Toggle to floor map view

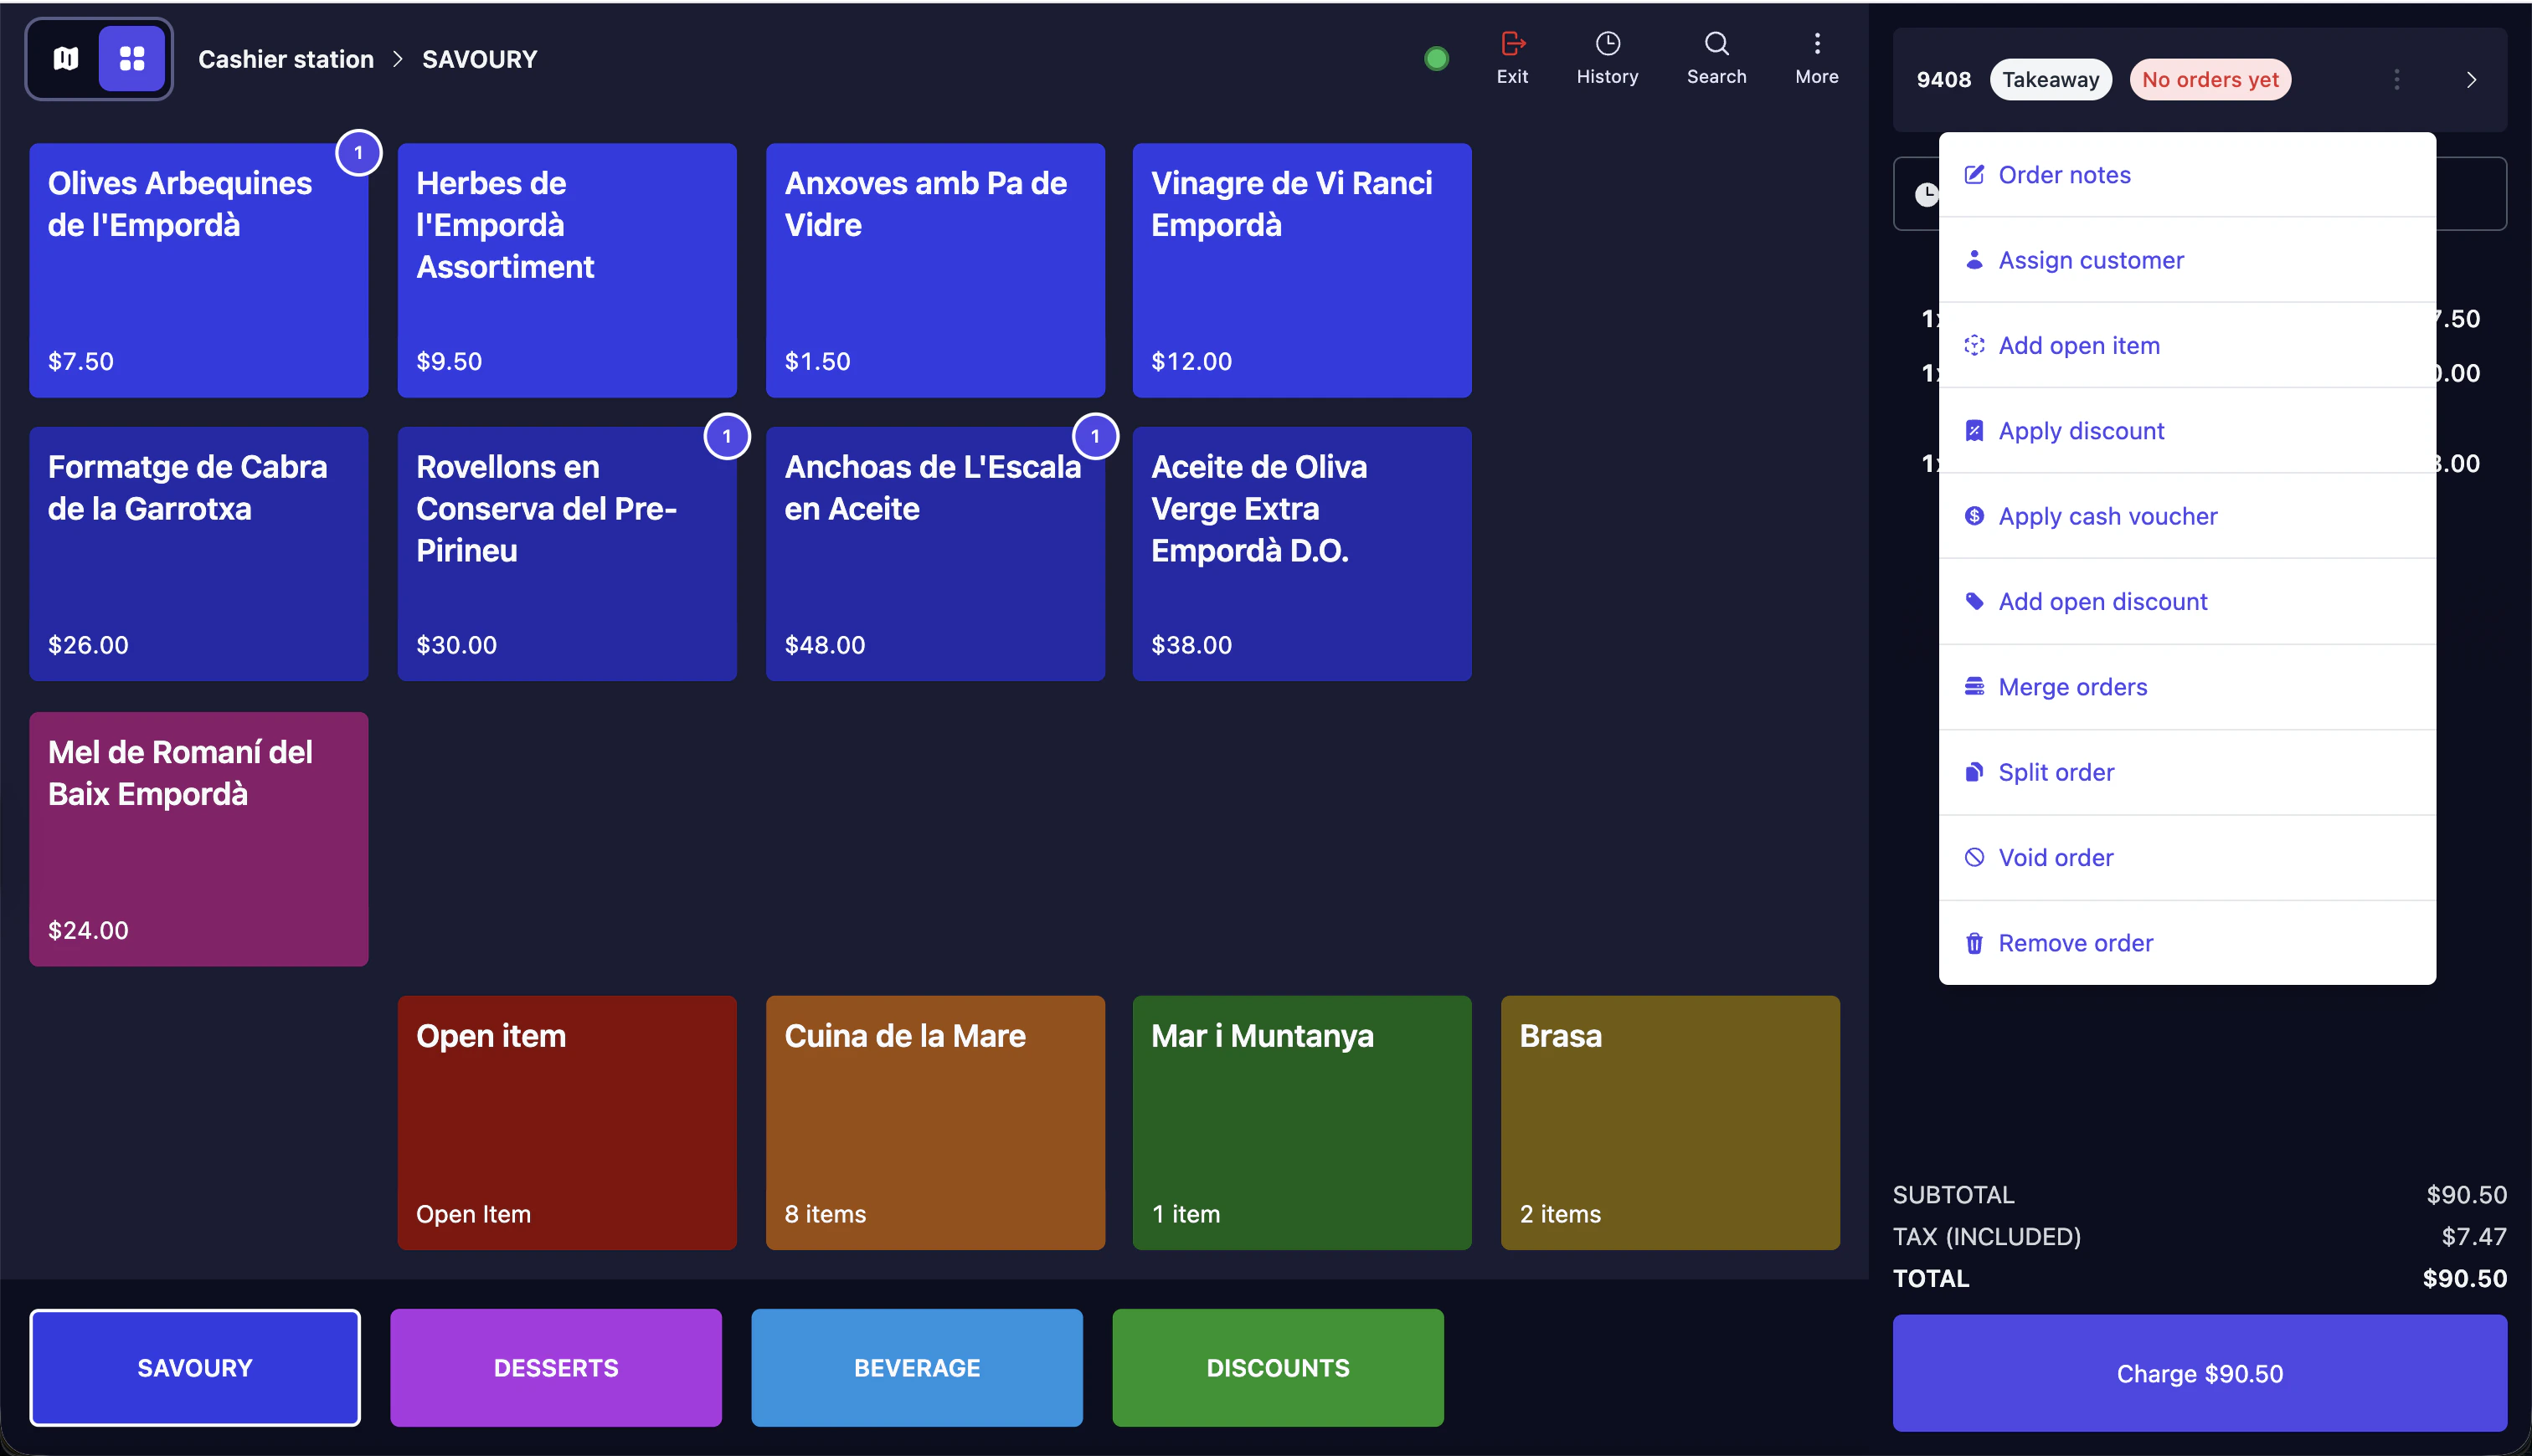[x=64, y=58]
